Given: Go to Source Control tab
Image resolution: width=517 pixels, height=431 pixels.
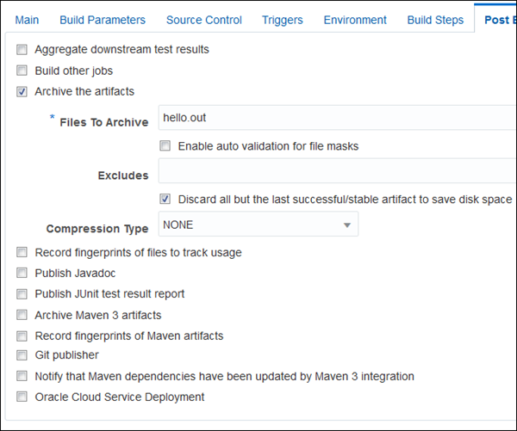Looking at the screenshot, I should point(204,20).
